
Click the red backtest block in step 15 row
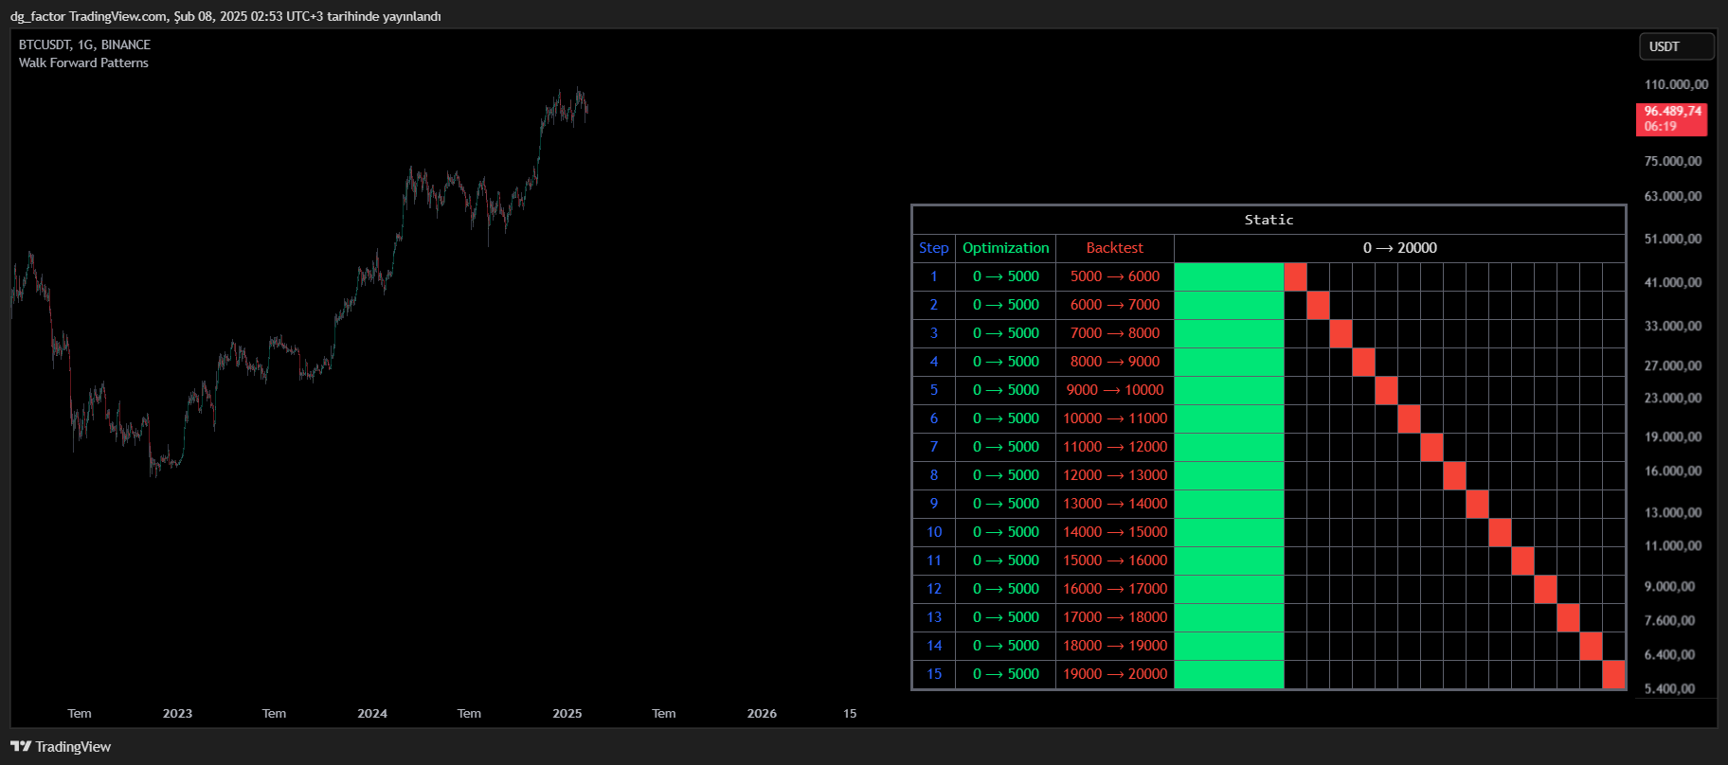(x=1614, y=674)
